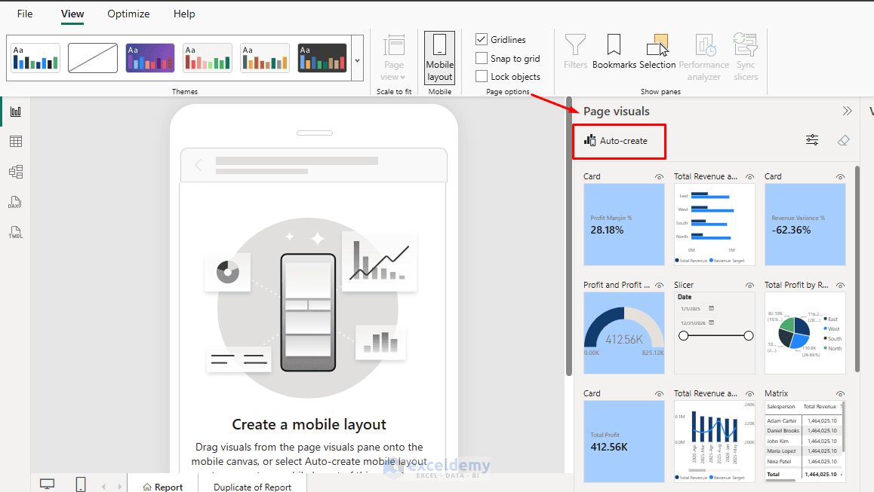The width and height of the screenshot is (874, 492).
Task: Open the visual formatting sliders icon
Action: coord(812,140)
